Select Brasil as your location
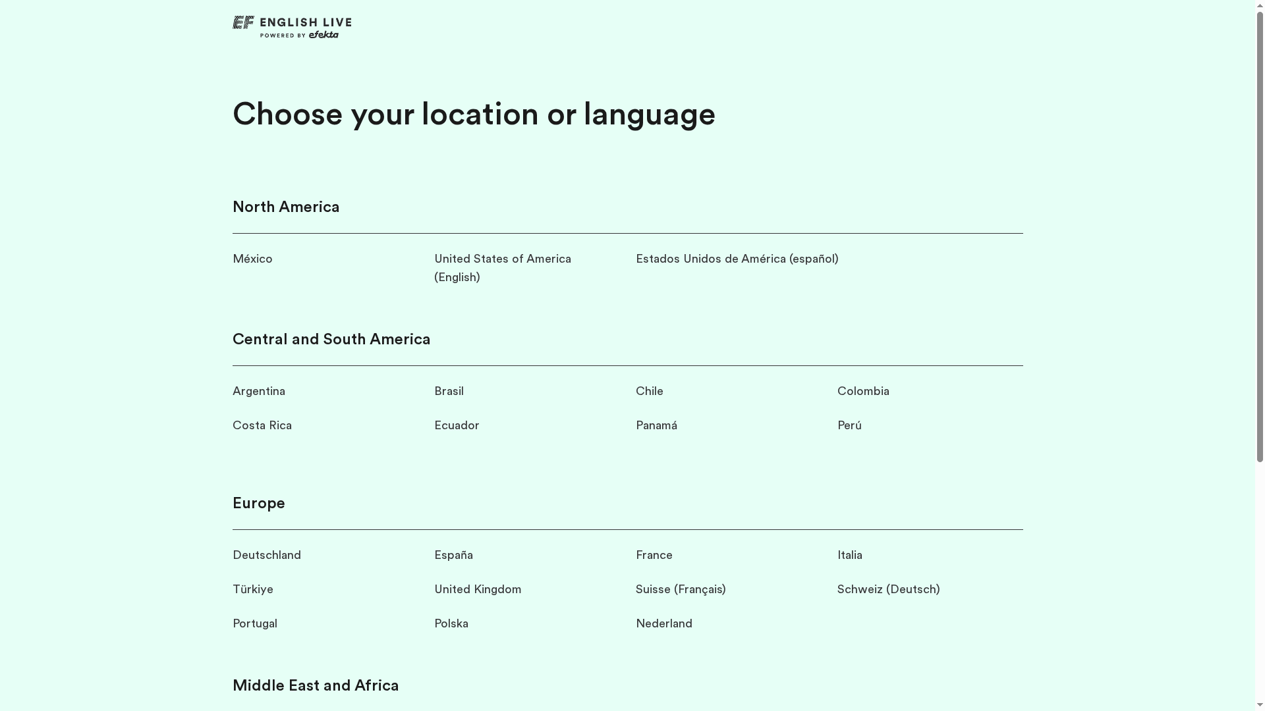 point(449,391)
